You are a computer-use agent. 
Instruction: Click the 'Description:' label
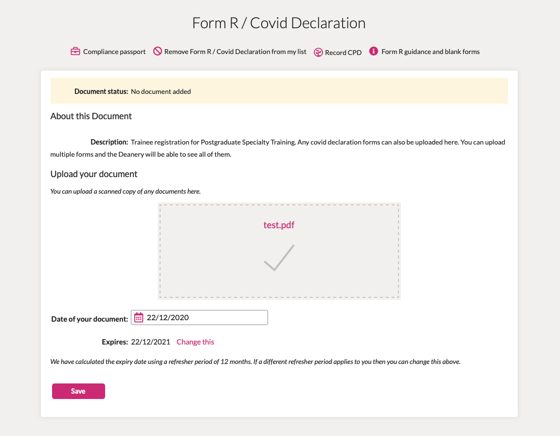click(109, 142)
